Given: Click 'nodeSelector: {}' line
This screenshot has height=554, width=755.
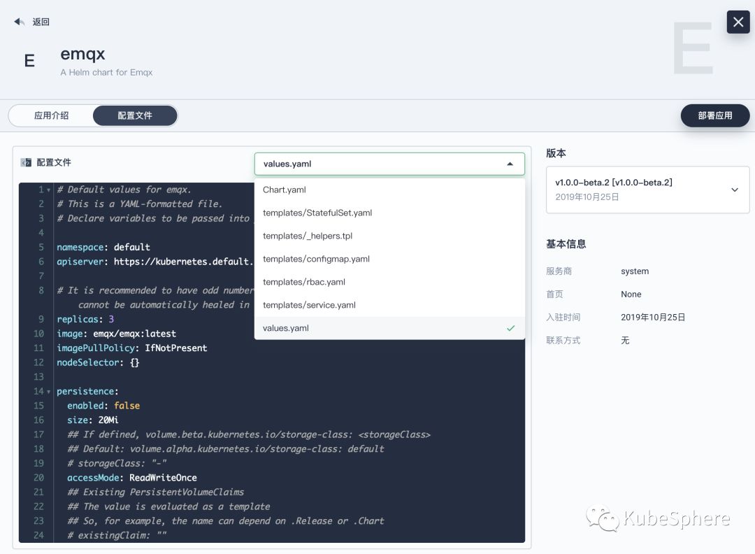Looking at the screenshot, I should (99, 363).
